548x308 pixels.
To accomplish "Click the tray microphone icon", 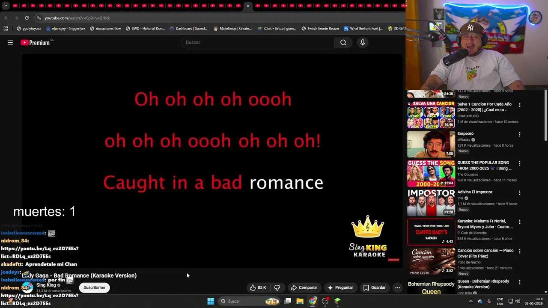I will pyautogui.click(x=489, y=301).
